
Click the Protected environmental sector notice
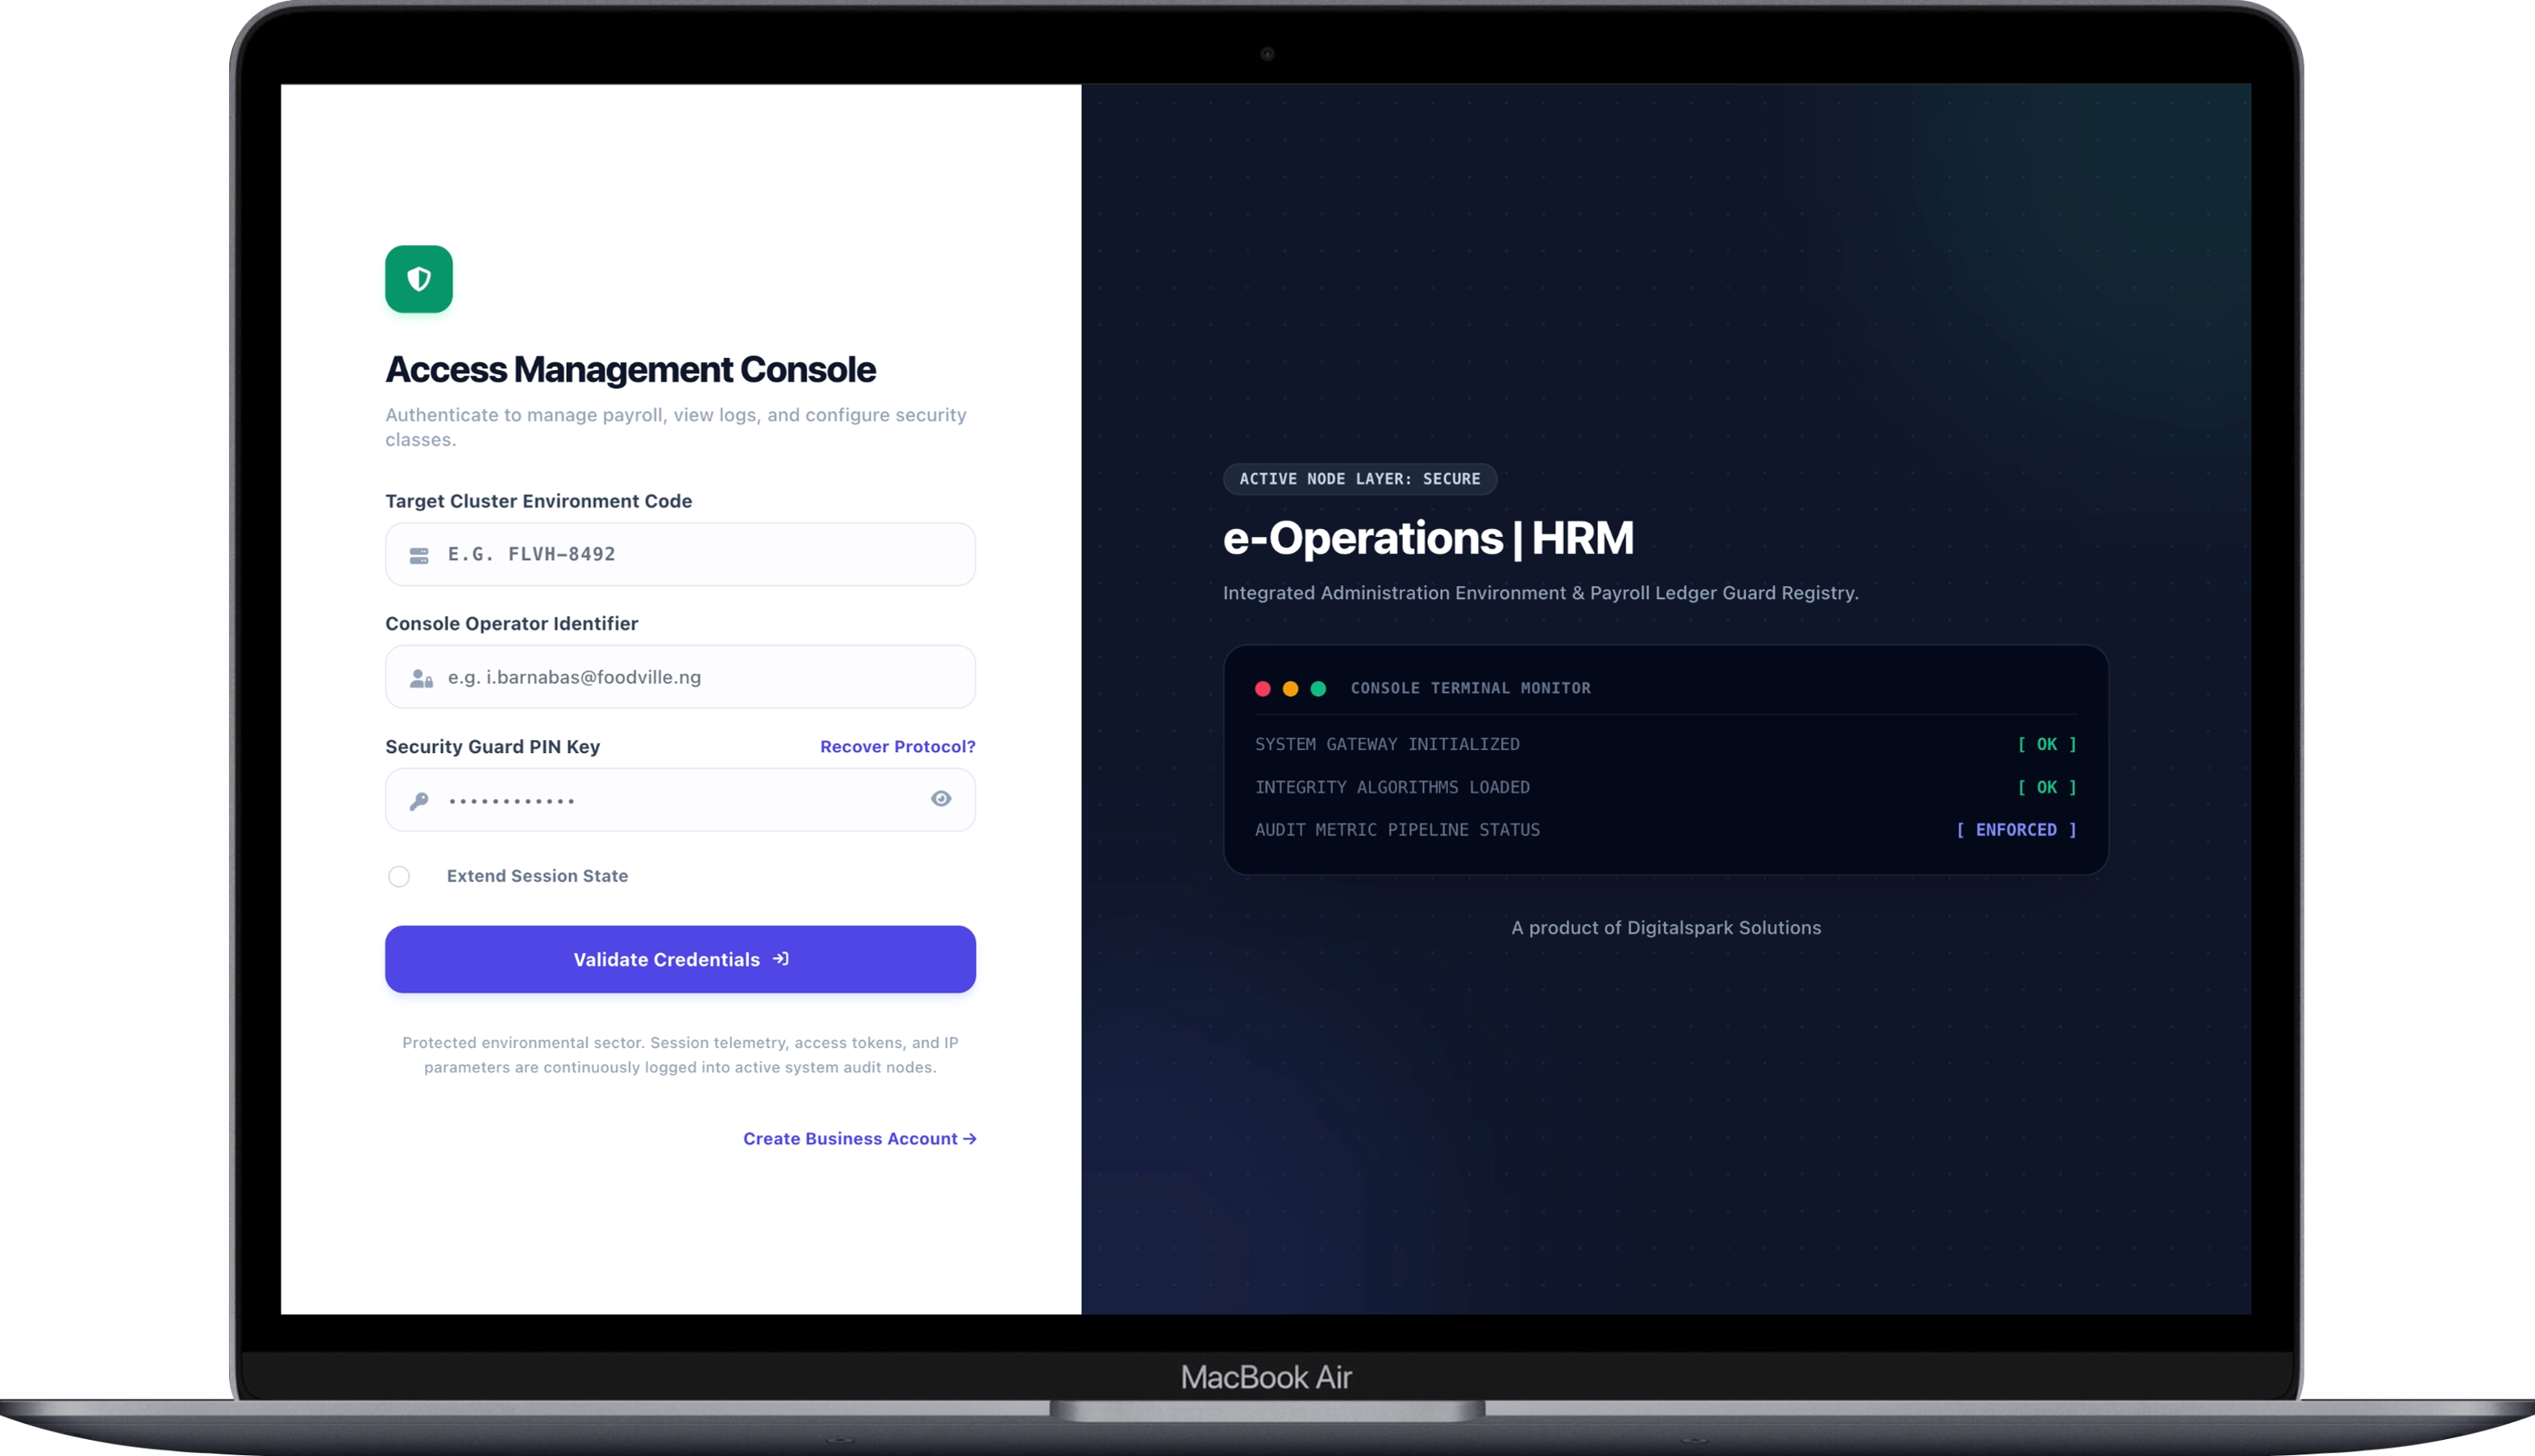pyautogui.click(x=680, y=1055)
